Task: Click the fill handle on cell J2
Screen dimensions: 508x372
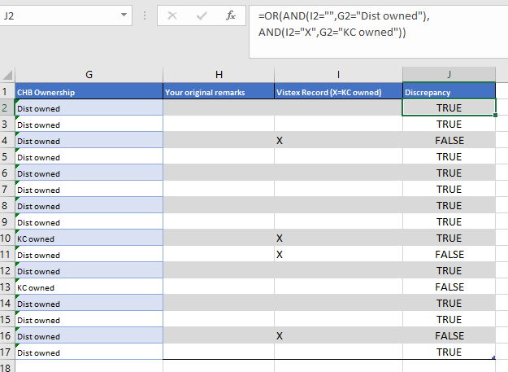Action: [495, 115]
